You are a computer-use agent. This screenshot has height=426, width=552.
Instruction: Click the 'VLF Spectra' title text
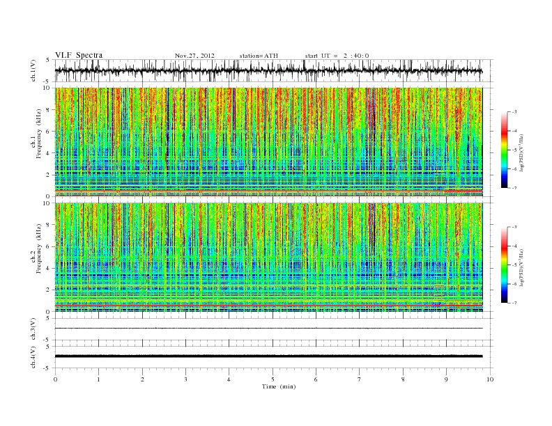[79, 55]
